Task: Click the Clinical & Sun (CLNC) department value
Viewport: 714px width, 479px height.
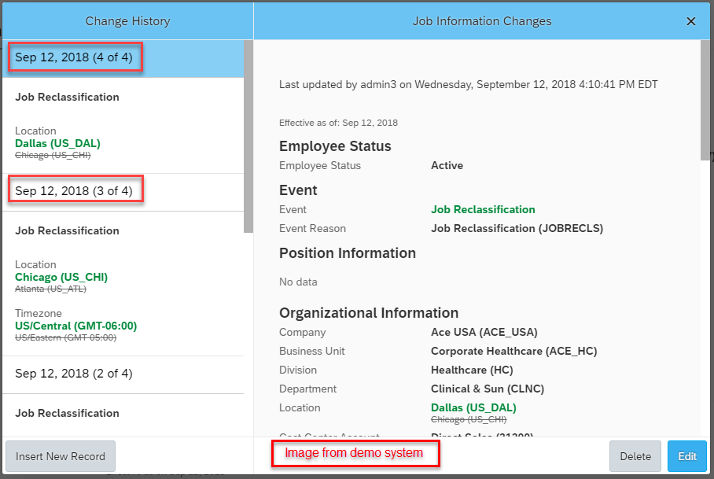Action: coord(488,389)
